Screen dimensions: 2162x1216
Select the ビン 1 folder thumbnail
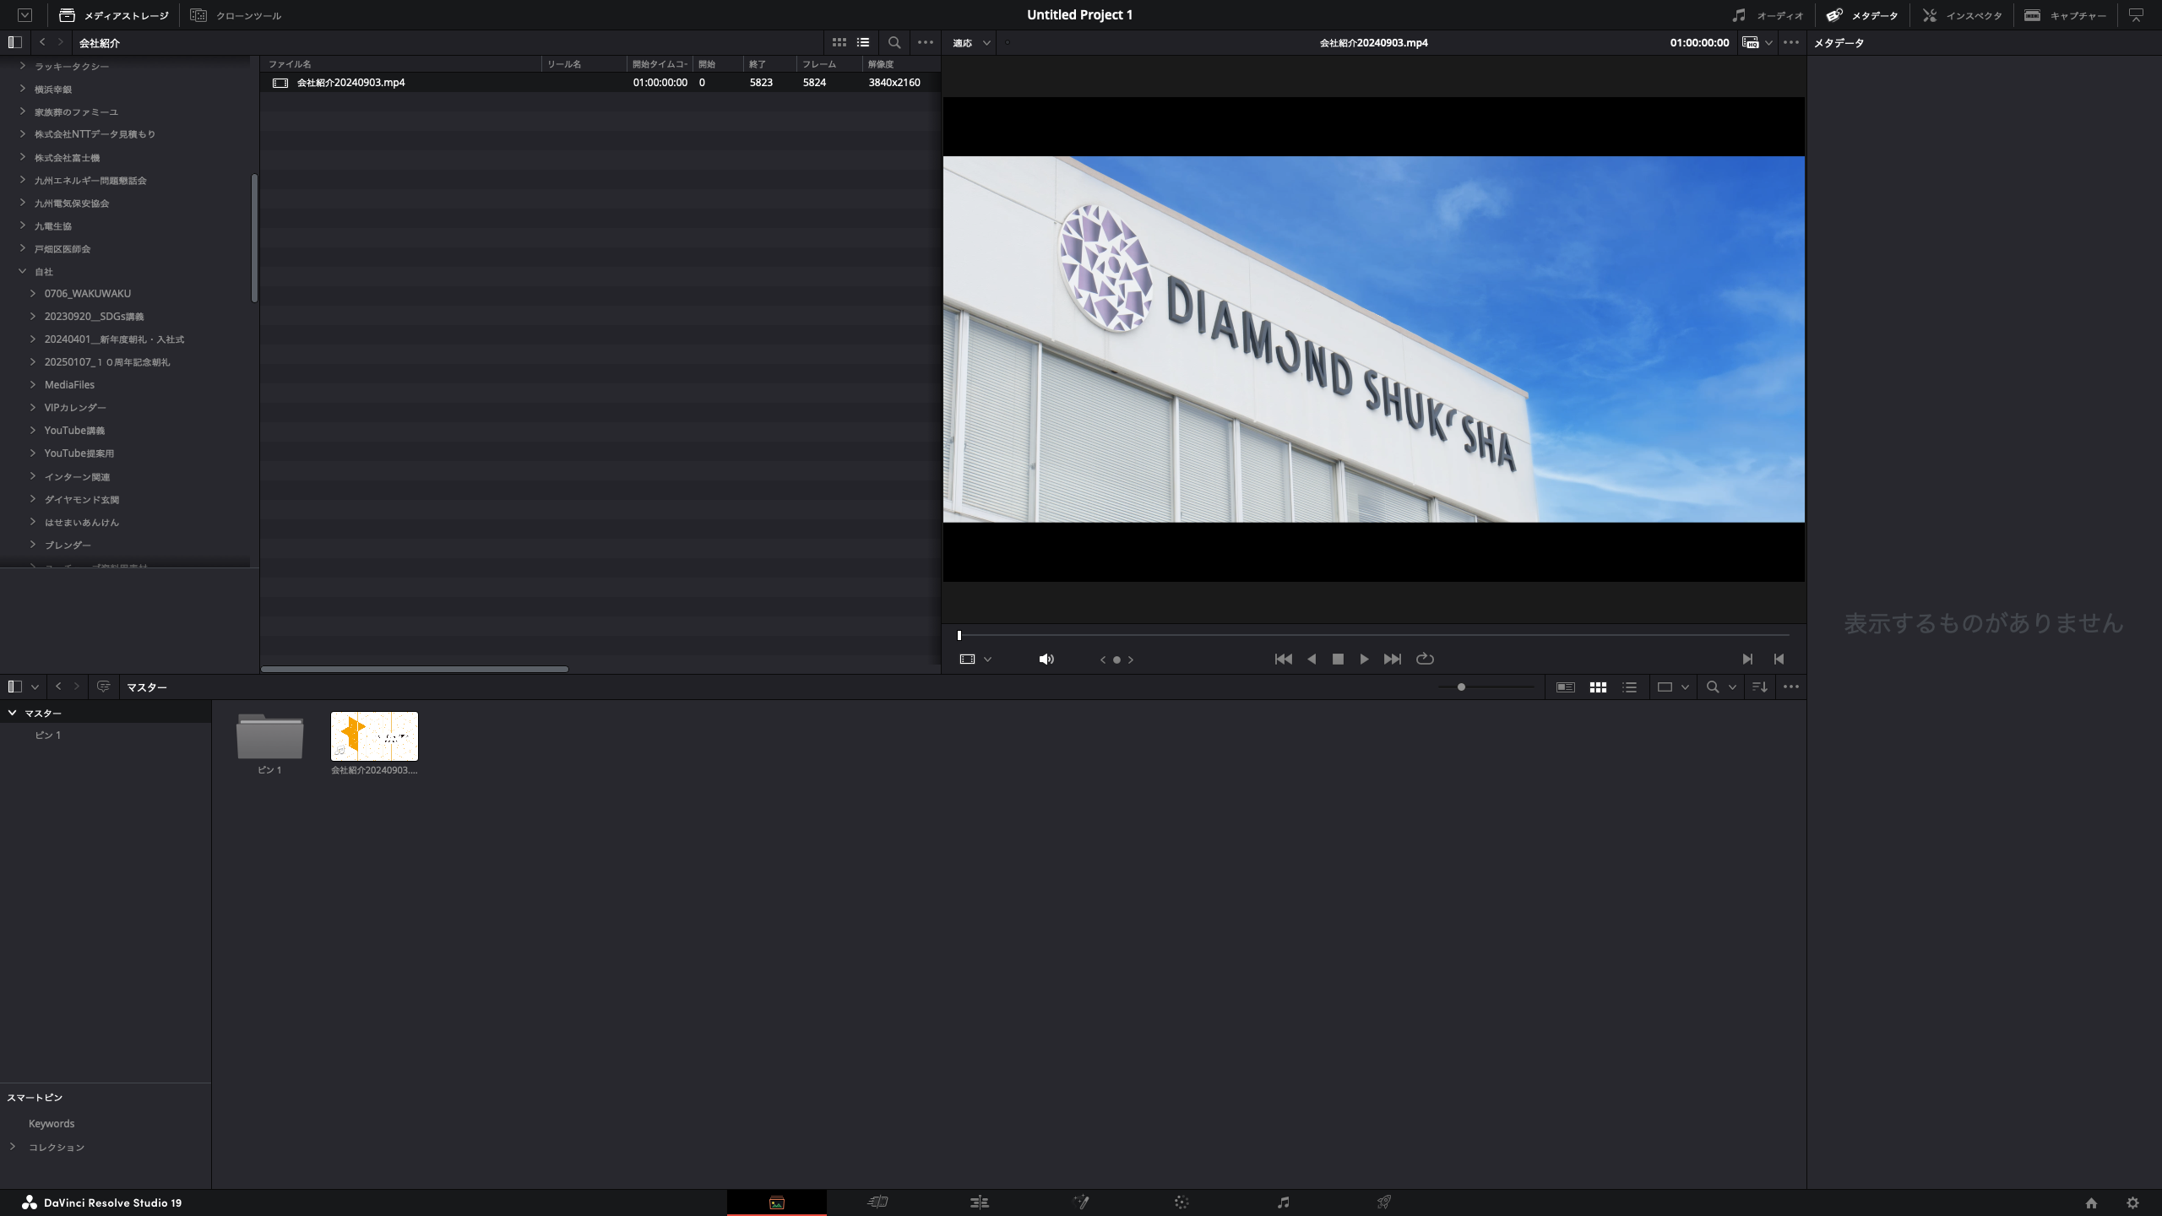pyautogui.click(x=269, y=736)
